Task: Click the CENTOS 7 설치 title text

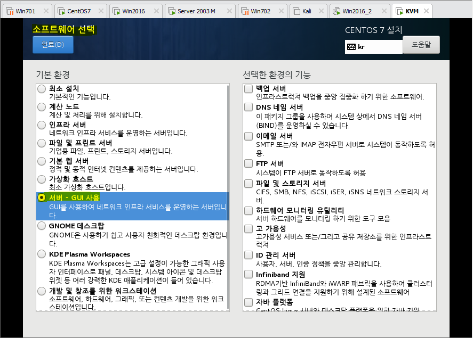Action: point(373,30)
